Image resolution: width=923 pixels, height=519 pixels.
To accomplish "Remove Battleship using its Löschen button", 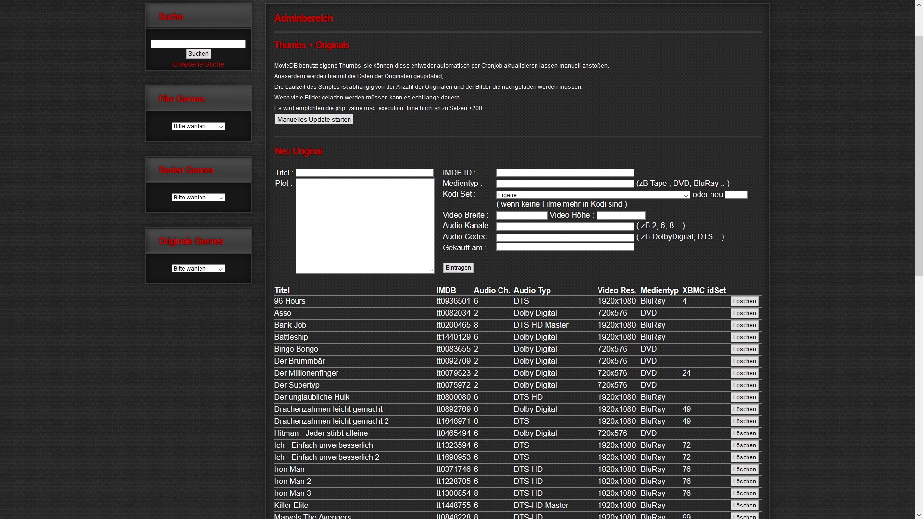I will [x=744, y=337].
